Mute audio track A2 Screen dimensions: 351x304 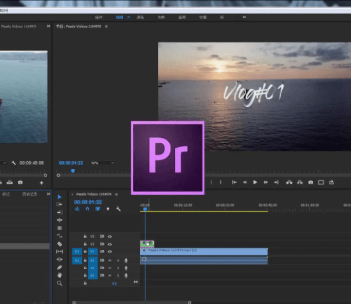[x=110, y=268]
